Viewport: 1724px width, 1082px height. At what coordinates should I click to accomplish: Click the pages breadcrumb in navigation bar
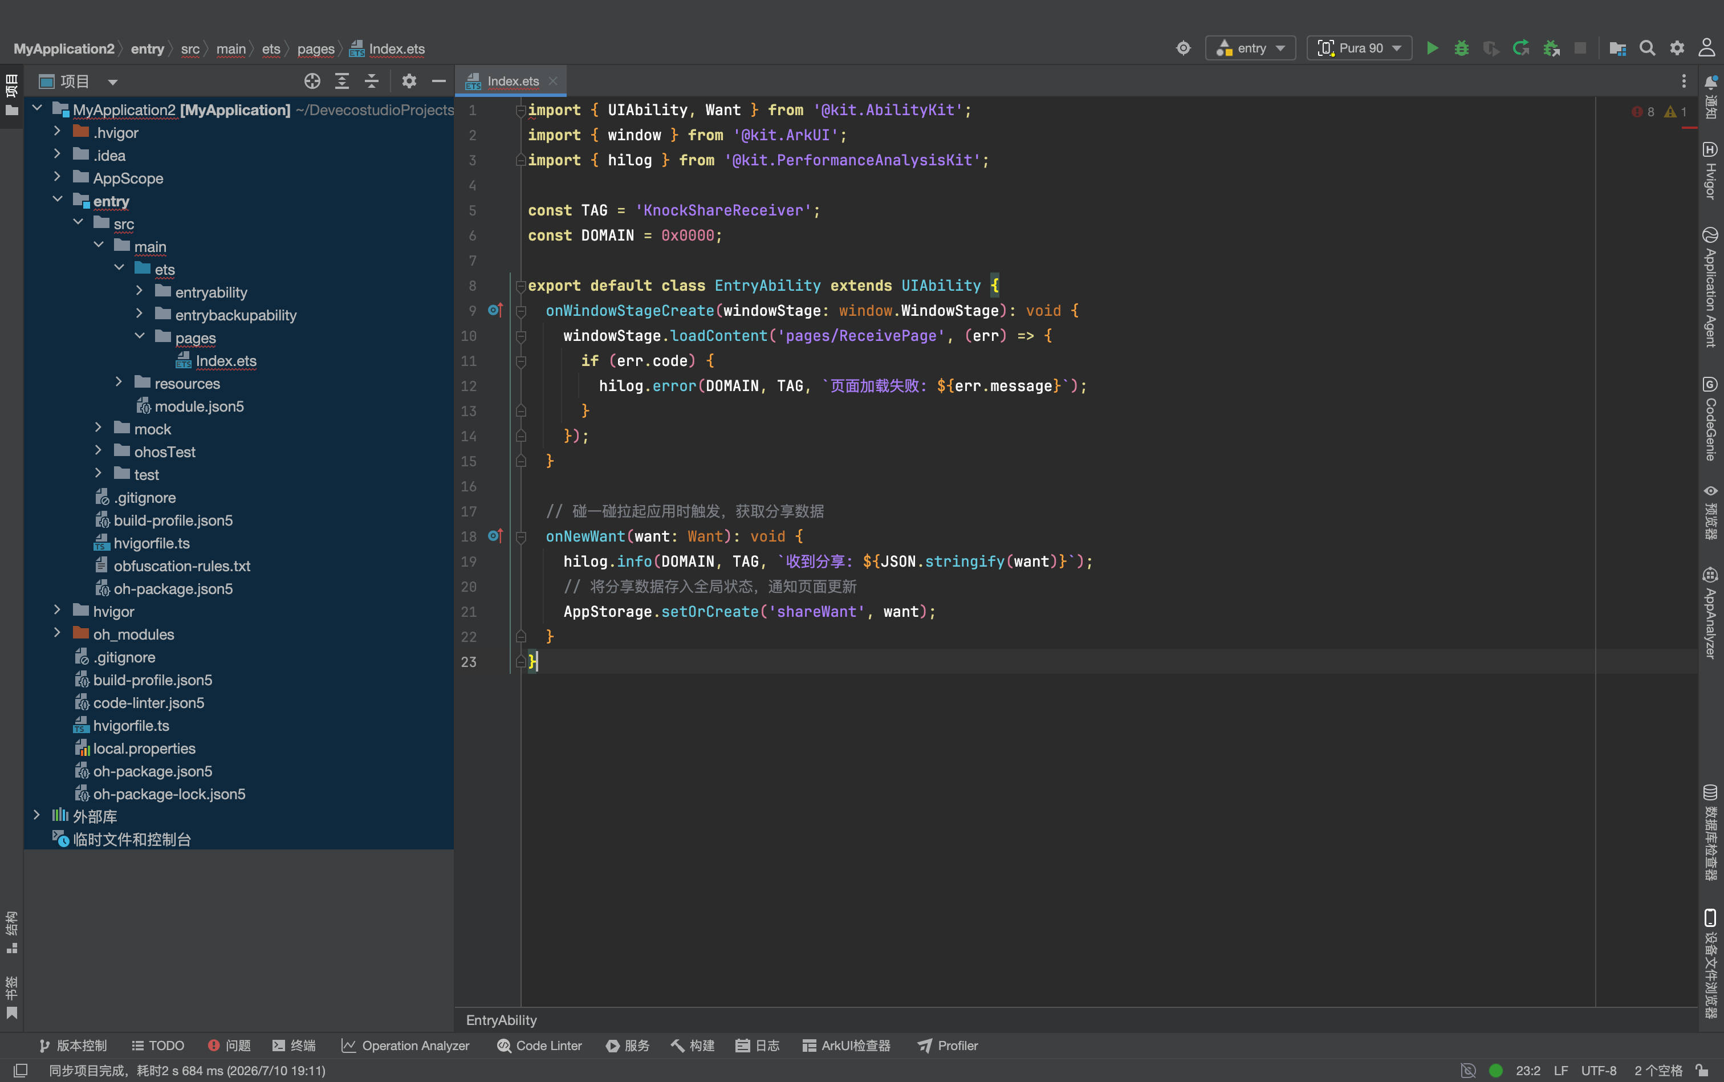pyautogui.click(x=316, y=48)
